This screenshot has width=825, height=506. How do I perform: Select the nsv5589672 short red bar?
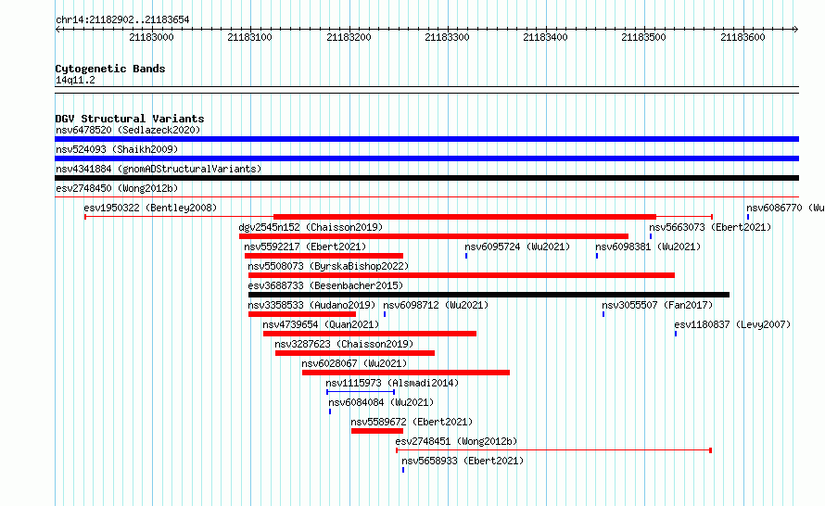point(377,431)
